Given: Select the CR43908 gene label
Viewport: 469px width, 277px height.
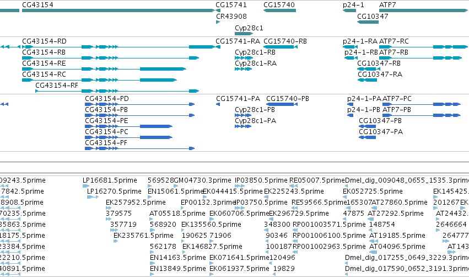Looking at the screenshot, I should 231,17.
